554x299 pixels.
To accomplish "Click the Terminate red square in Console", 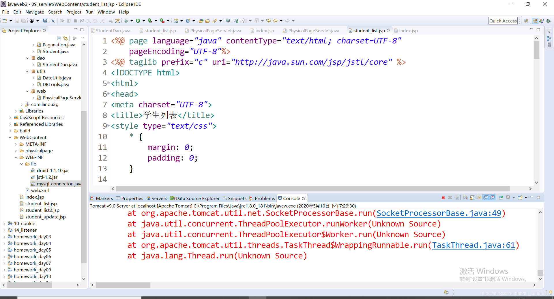I will click(443, 197).
